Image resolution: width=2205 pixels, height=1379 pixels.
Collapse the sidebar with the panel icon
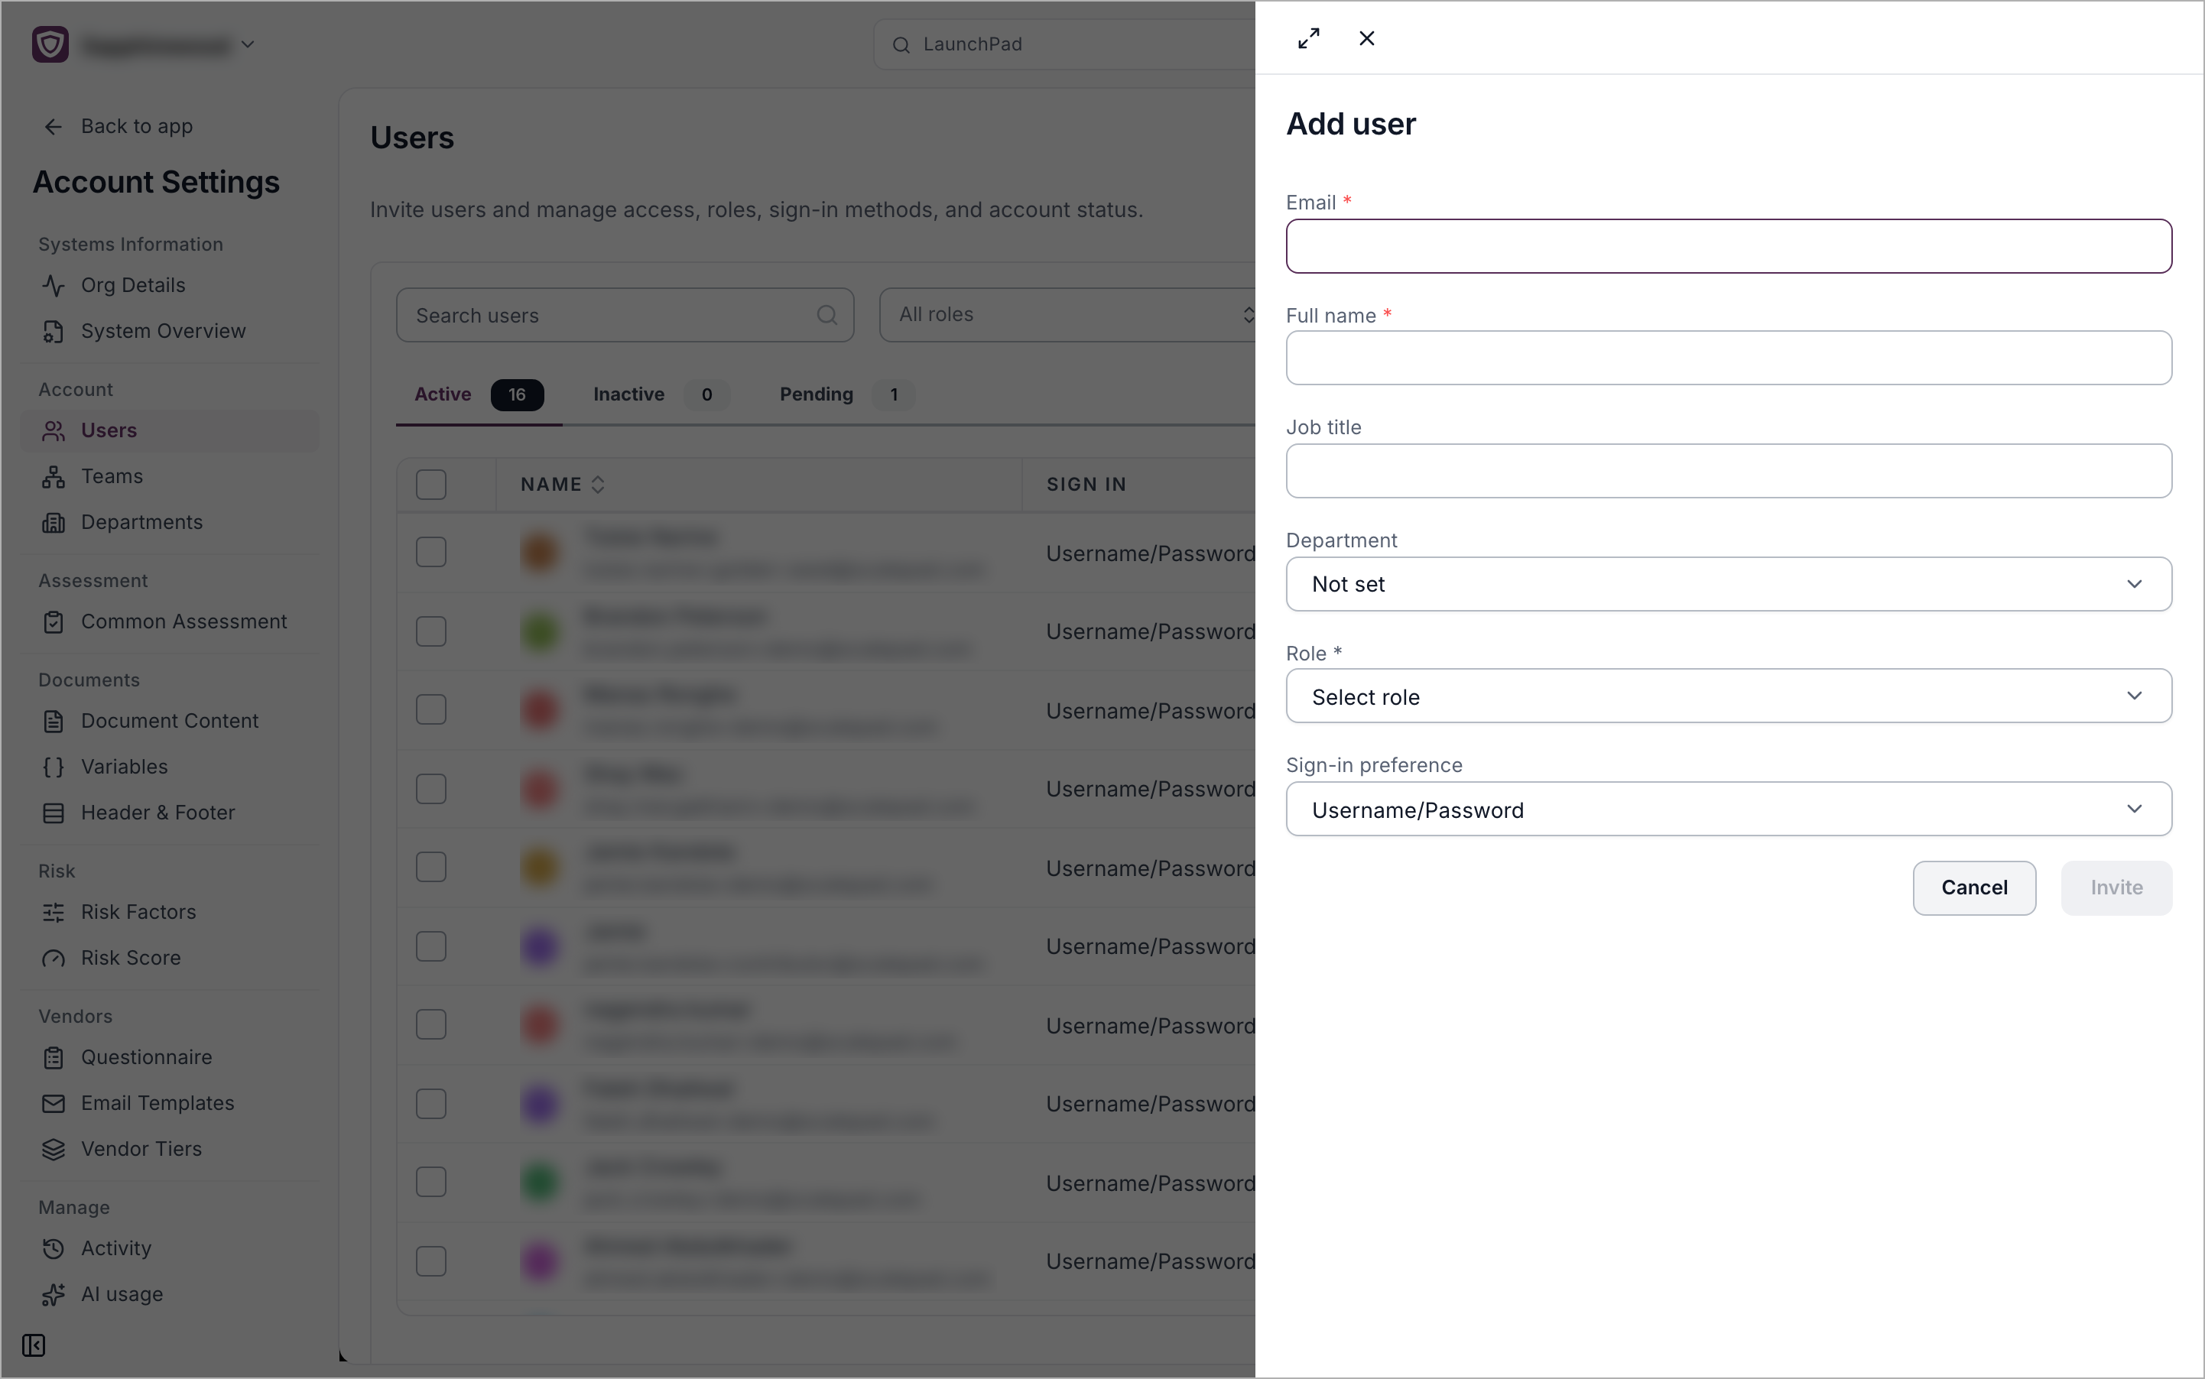[34, 1345]
